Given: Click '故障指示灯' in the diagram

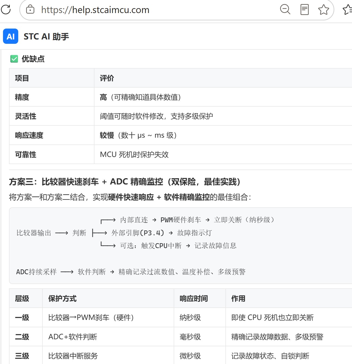Looking at the screenshot, I should click(194, 233).
